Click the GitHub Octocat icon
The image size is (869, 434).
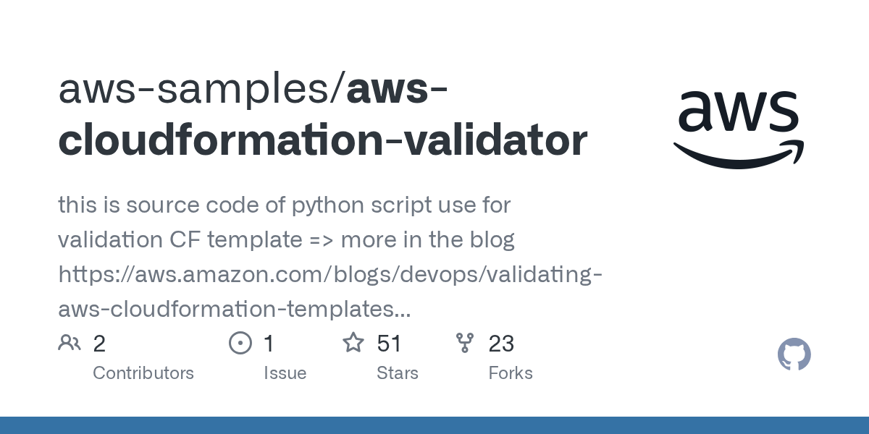794,355
